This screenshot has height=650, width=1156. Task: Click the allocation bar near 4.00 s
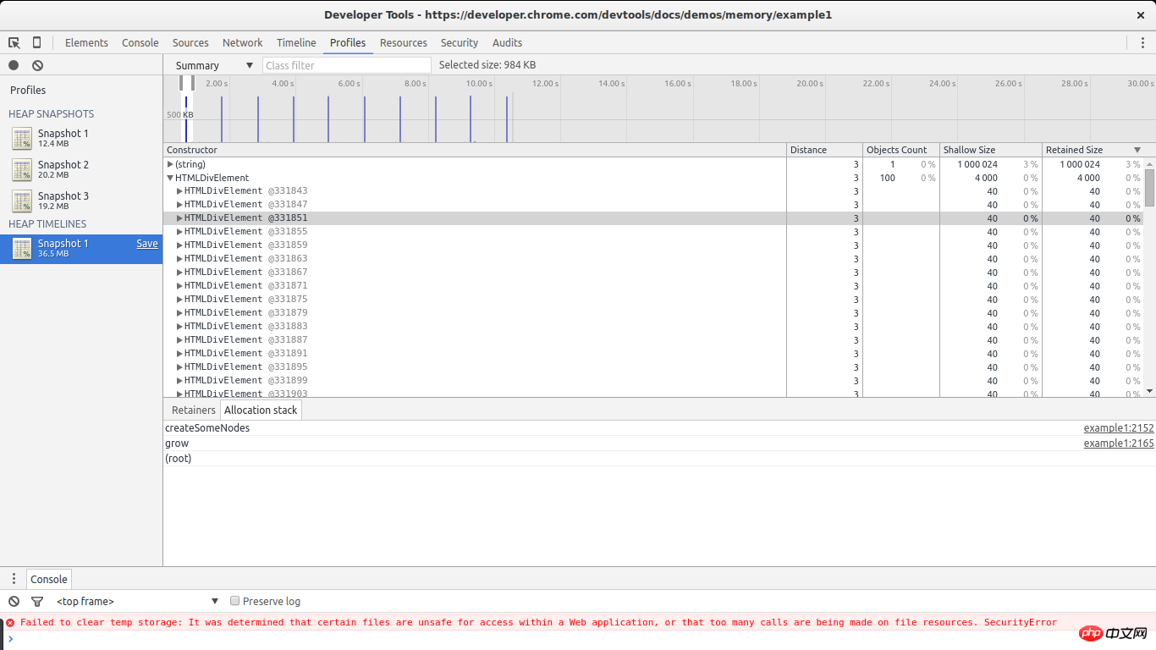point(294,118)
